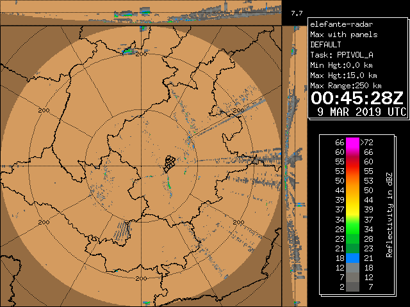The height and width of the screenshot is (307, 410).
Task: Click the magenta >72 dBZ legend swatch
Action: coord(353,142)
